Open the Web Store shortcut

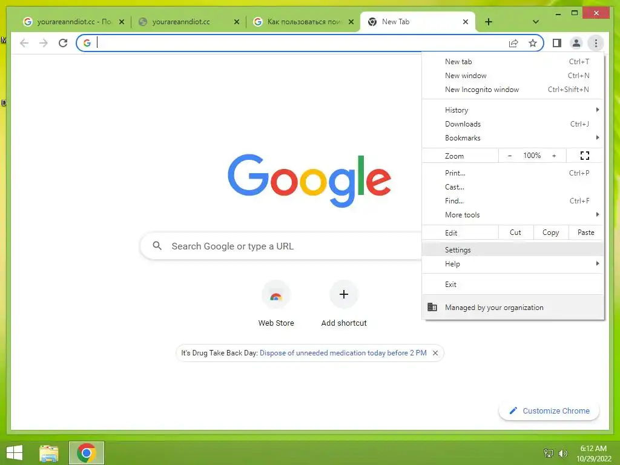click(276, 303)
